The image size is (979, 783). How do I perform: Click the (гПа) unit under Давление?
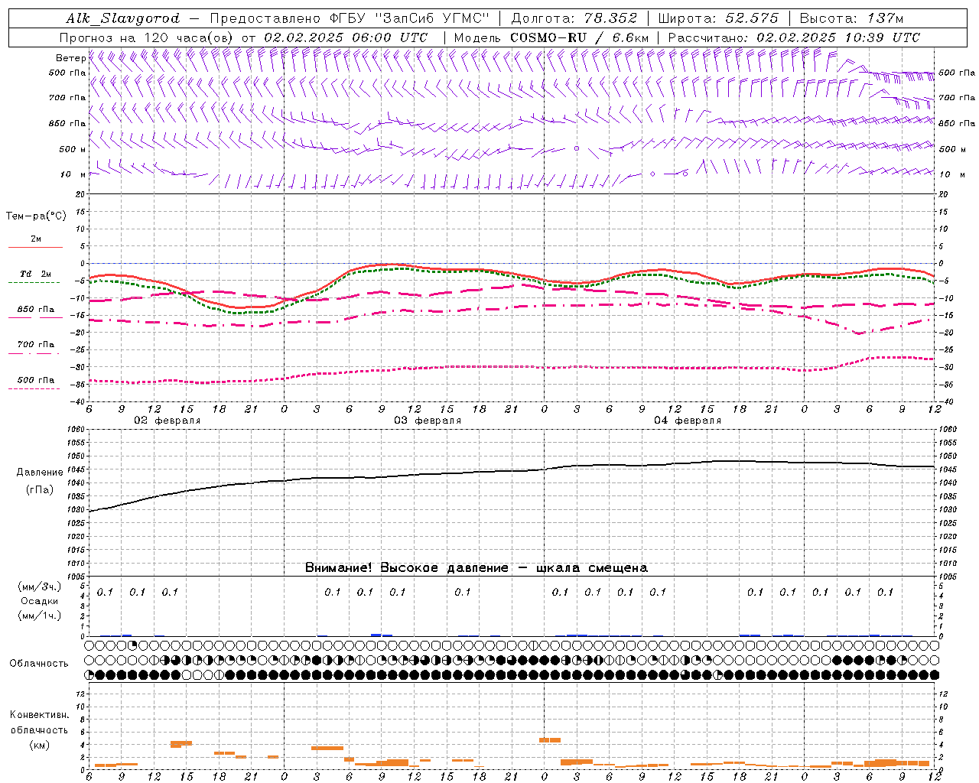pyautogui.click(x=41, y=489)
